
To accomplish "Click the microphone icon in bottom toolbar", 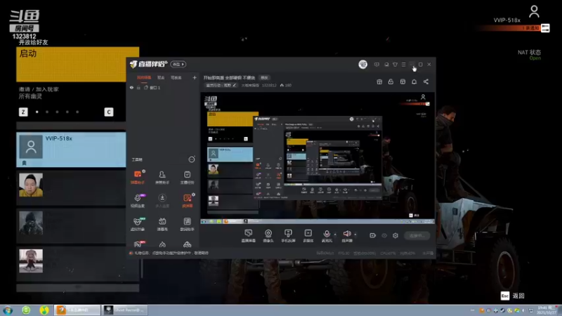I will (327, 234).
